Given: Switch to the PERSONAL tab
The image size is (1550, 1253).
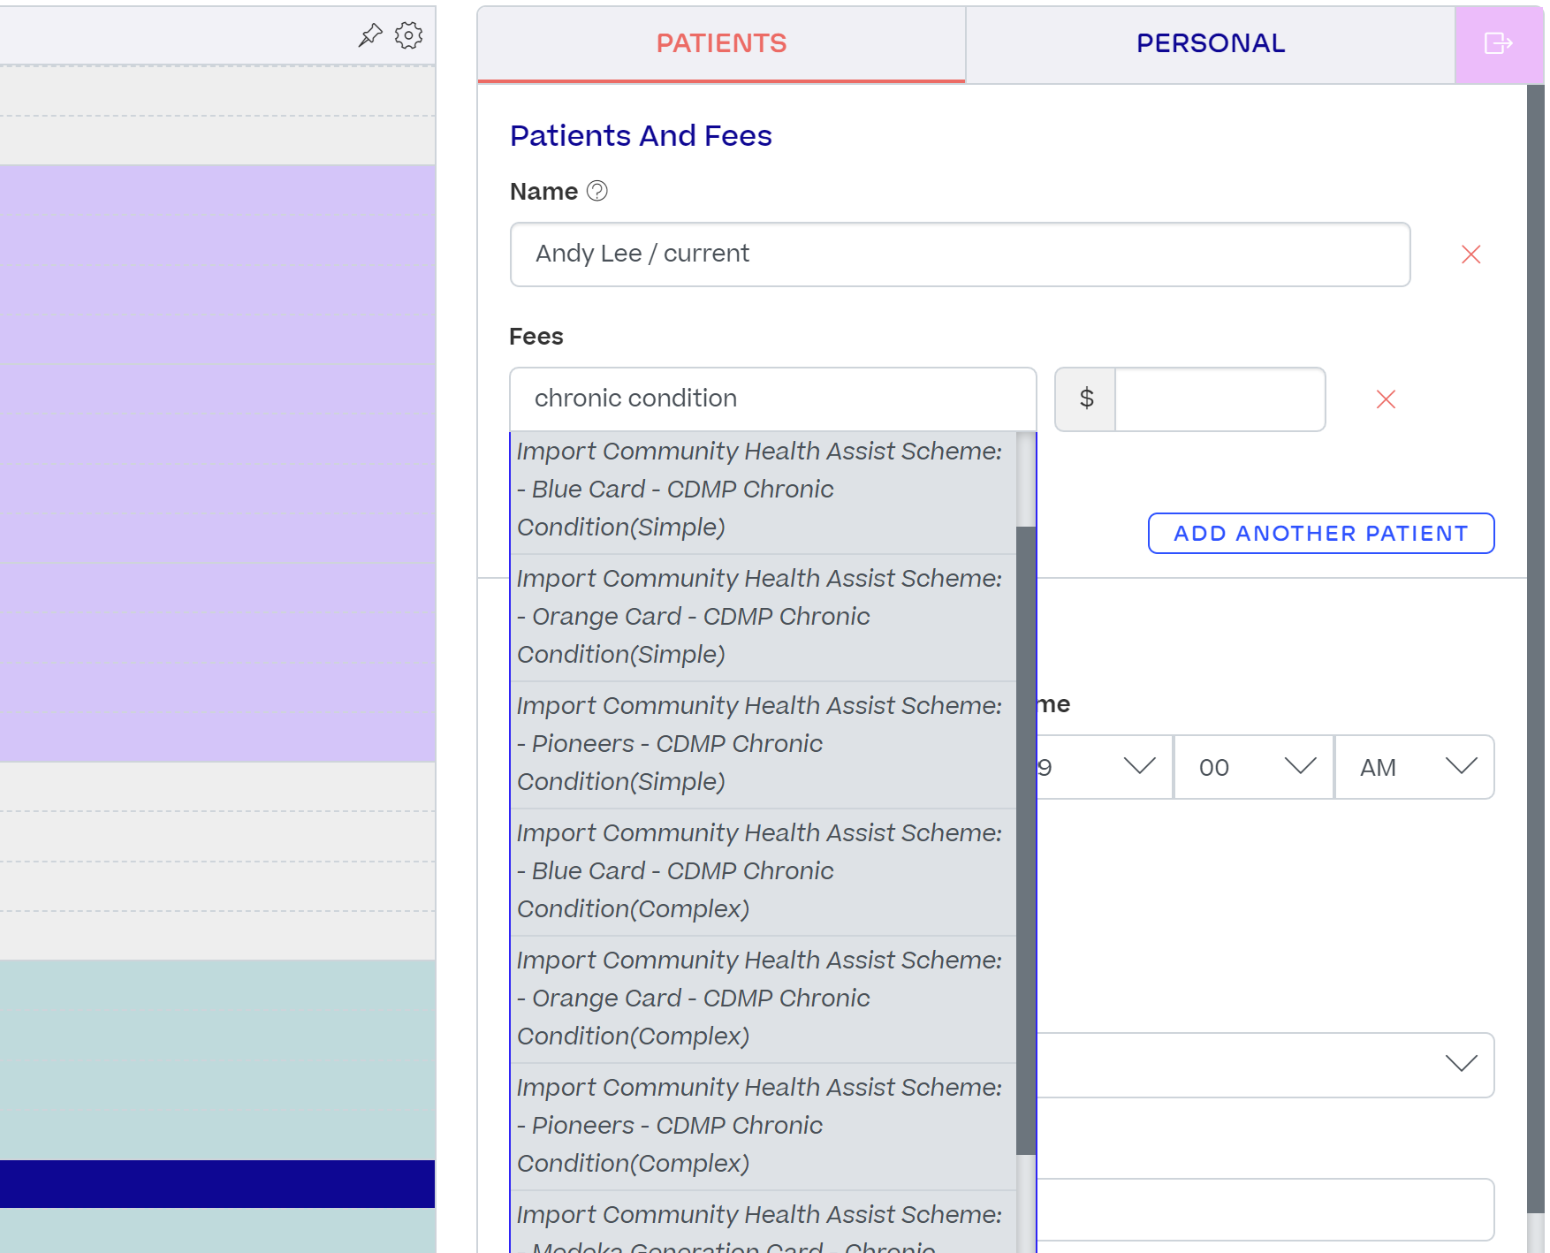Looking at the screenshot, I should 1211,44.
